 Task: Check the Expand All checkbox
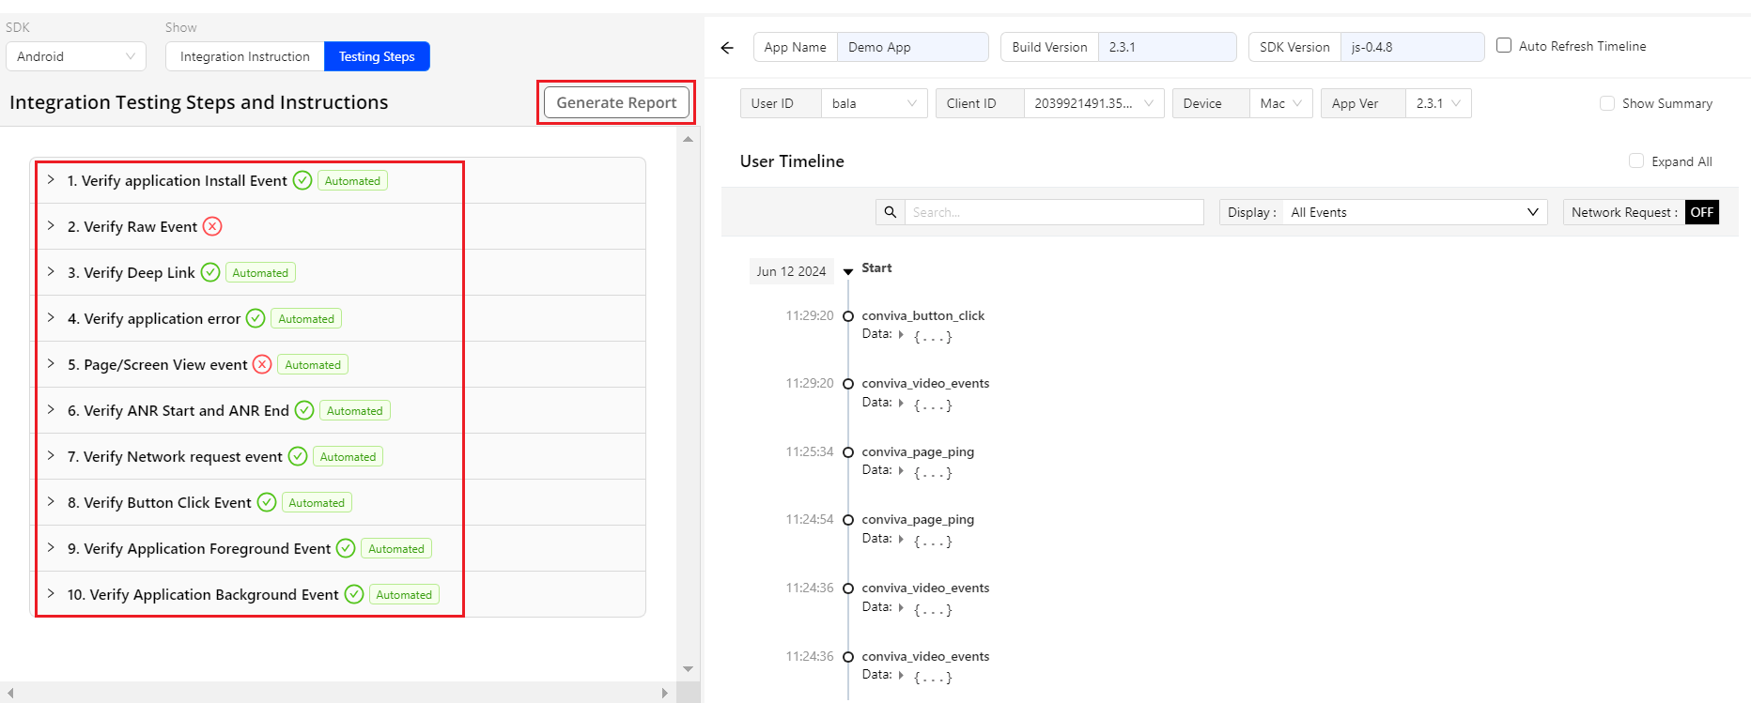pos(1636,160)
